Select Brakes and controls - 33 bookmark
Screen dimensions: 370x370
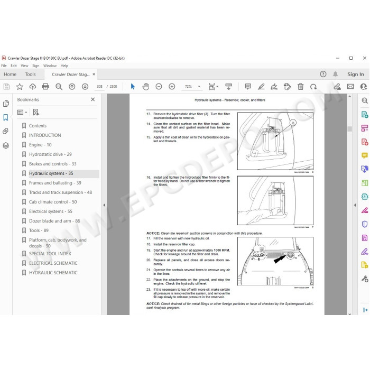[53, 163]
